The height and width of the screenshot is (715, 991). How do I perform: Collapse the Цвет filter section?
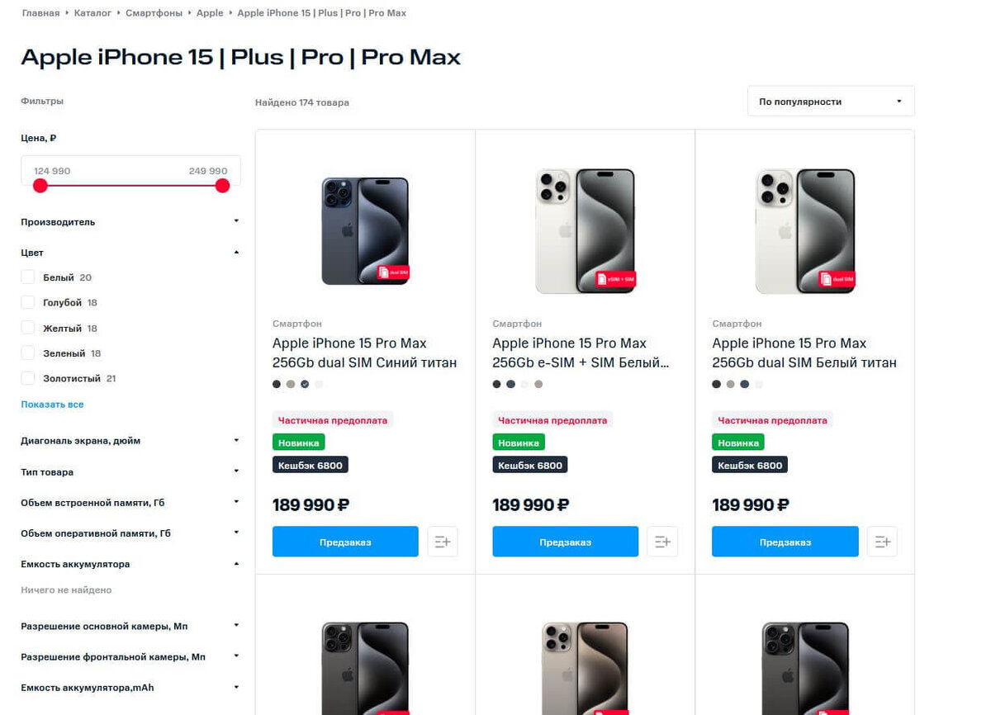click(x=235, y=252)
